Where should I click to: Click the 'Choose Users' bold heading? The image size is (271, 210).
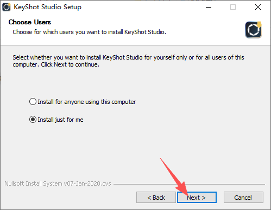30,22
